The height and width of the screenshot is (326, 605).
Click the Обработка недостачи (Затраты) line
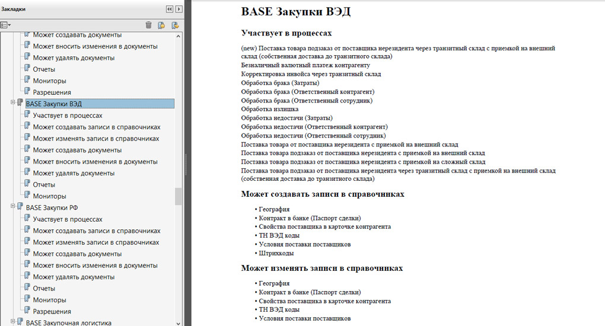[x=286, y=118]
